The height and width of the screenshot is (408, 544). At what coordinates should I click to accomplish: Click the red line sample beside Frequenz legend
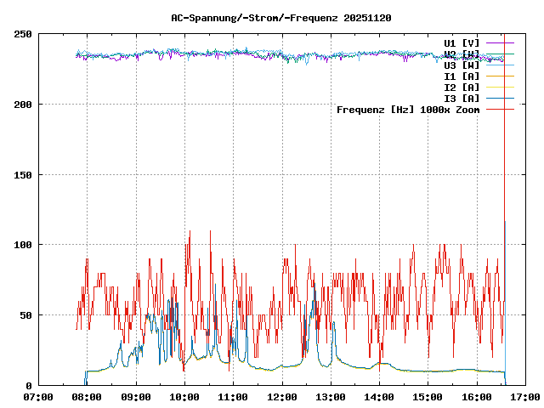point(501,110)
